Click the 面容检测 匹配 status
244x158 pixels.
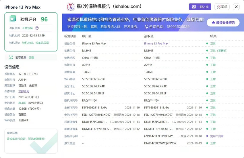point(32,58)
